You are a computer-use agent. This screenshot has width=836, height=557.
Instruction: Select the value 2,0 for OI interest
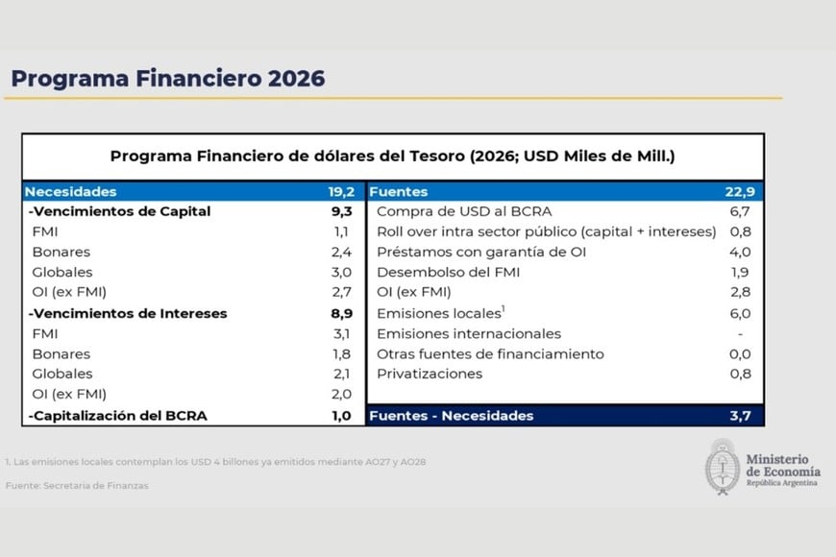tap(341, 395)
